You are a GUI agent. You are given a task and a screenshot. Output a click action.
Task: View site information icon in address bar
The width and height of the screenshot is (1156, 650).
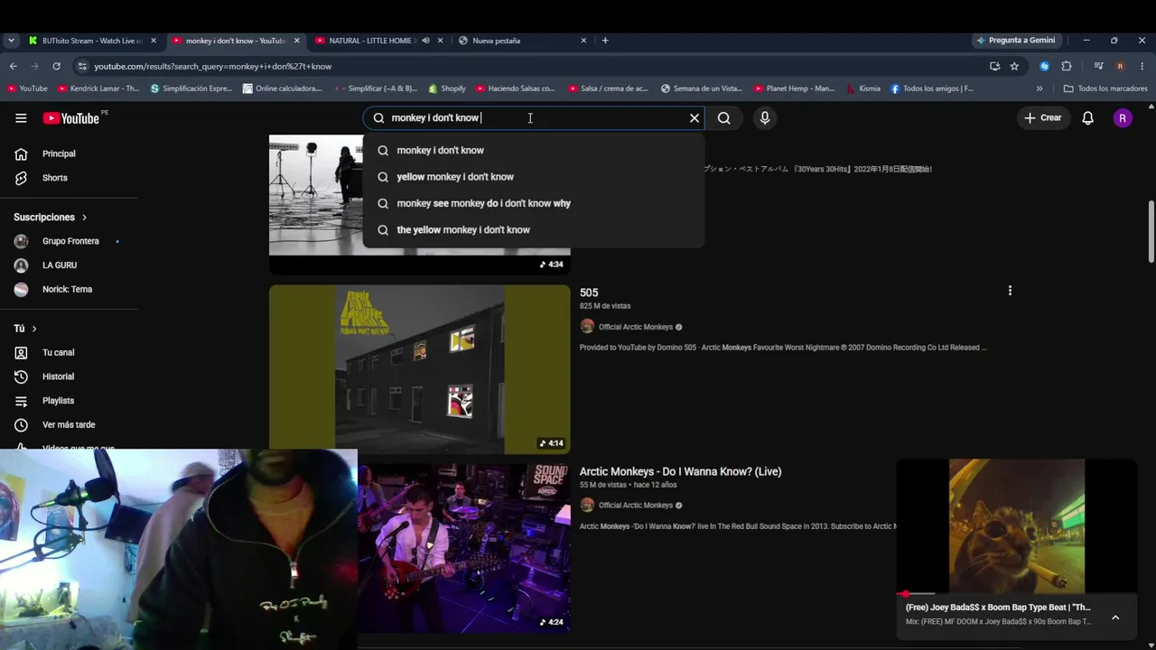tap(82, 66)
